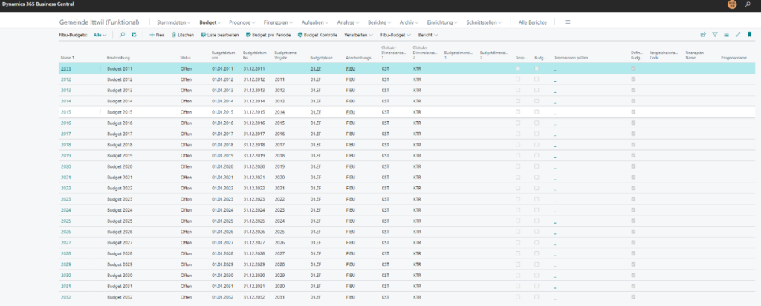The width and height of the screenshot is (761, 306).
Task: Click the Prognosename column header
Action: (734, 58)
